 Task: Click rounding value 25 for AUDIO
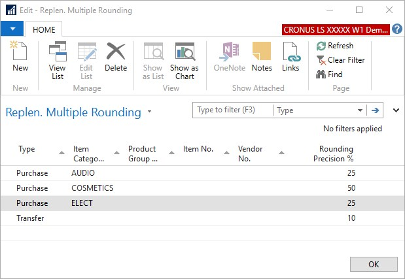pyautogui.click(x=351, y=173)
